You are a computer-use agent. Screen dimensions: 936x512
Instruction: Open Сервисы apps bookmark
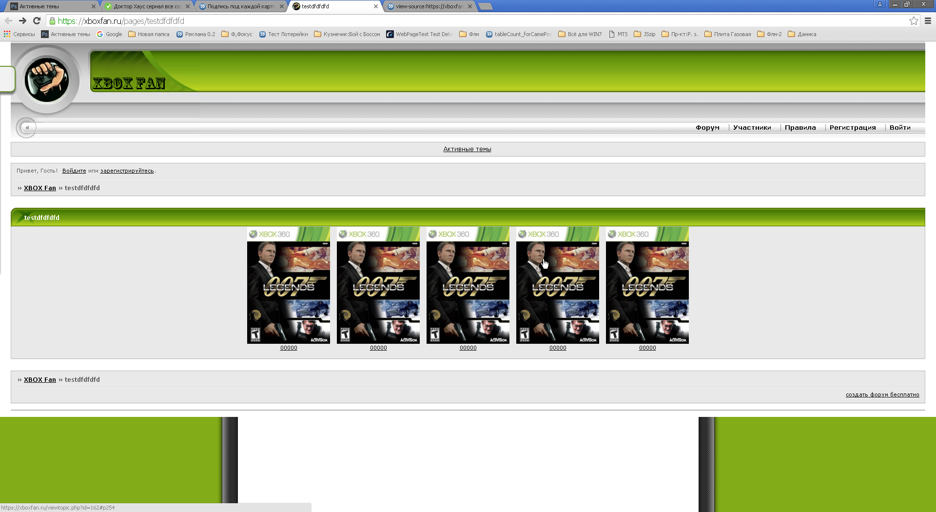pyautogui.click(x=19, y=34)
